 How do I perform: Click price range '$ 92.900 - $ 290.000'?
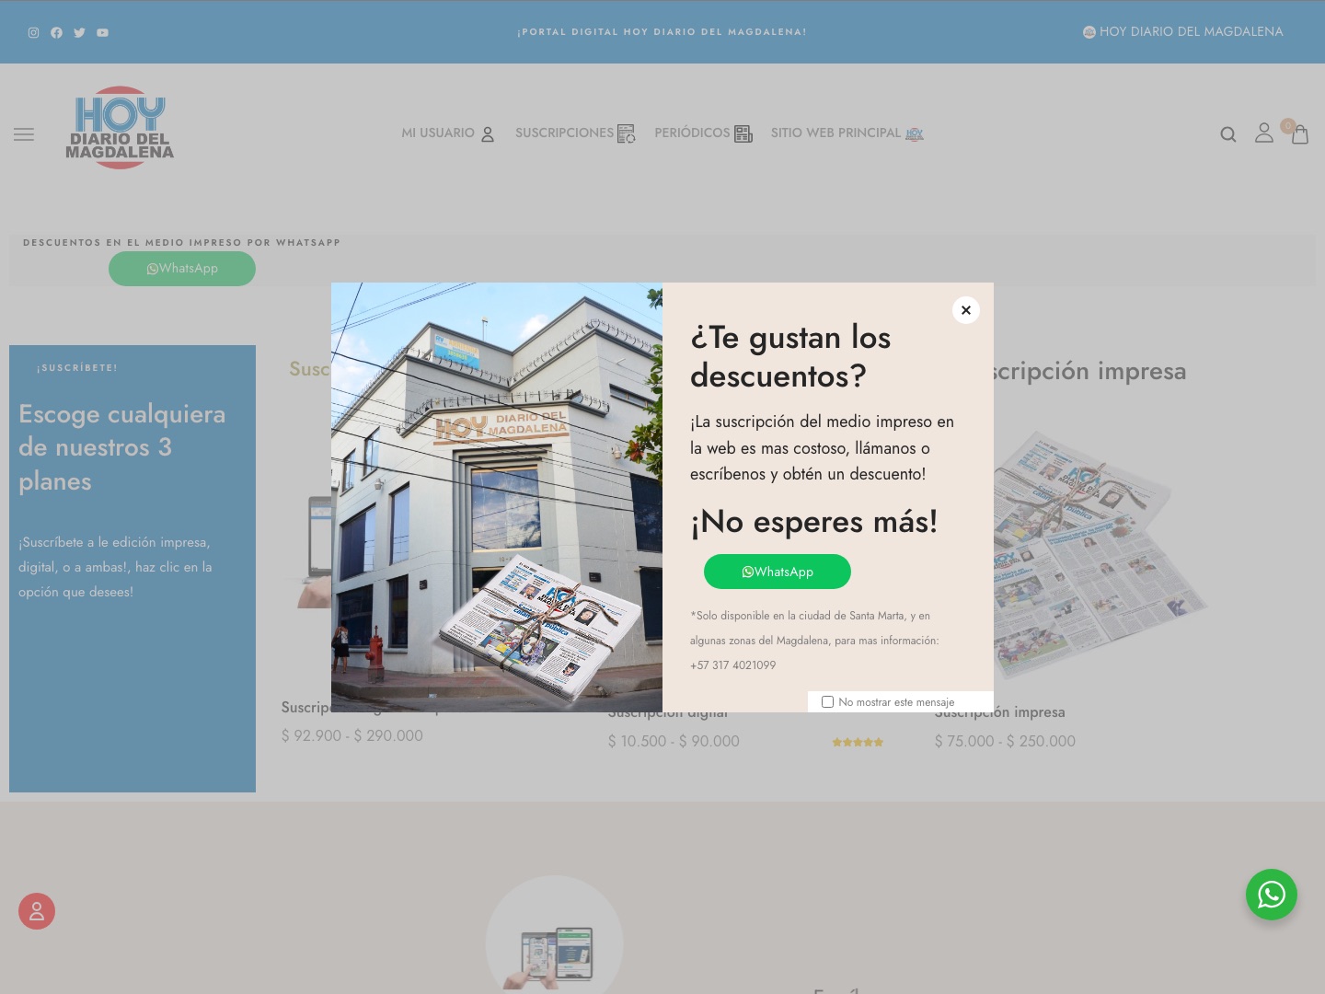click(352, 735)
